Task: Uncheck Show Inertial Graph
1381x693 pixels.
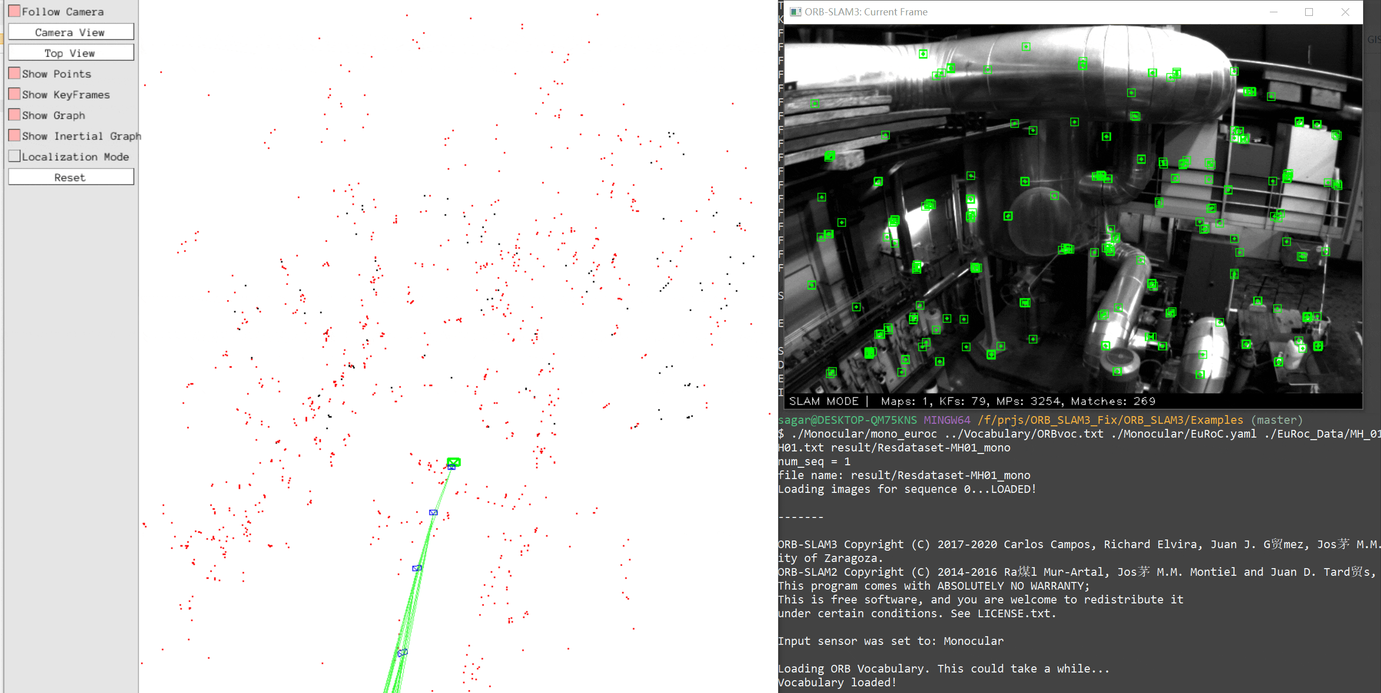Action: [x=14, y=136]
